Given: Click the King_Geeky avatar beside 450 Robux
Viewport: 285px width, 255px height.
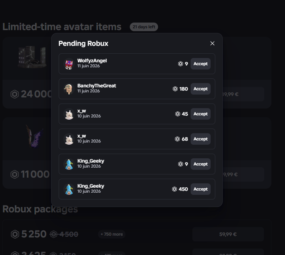Looking at the screenshot, I should (69, 189).
